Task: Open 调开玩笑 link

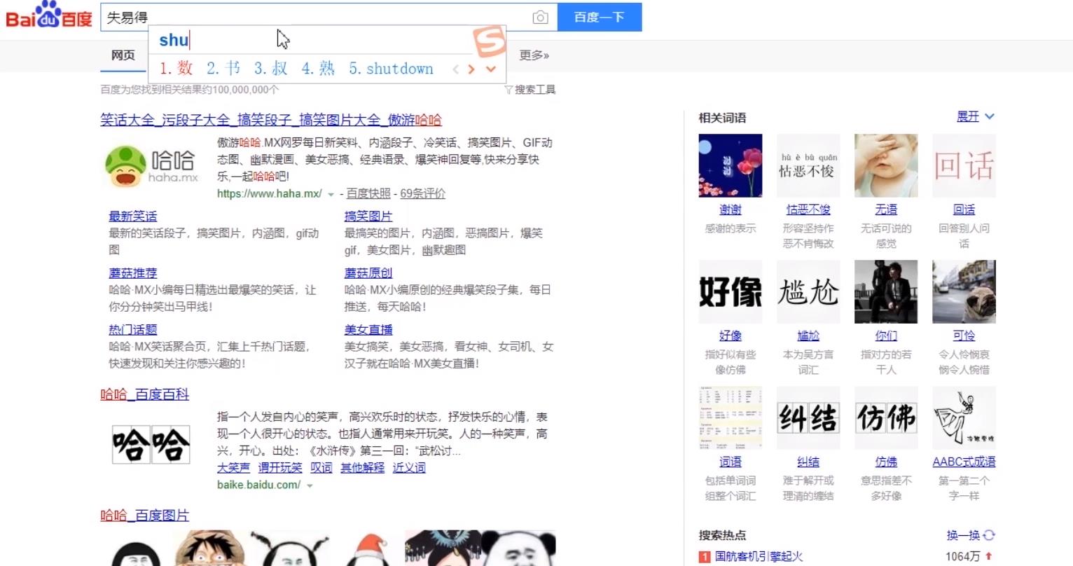Action: point(280,467)
